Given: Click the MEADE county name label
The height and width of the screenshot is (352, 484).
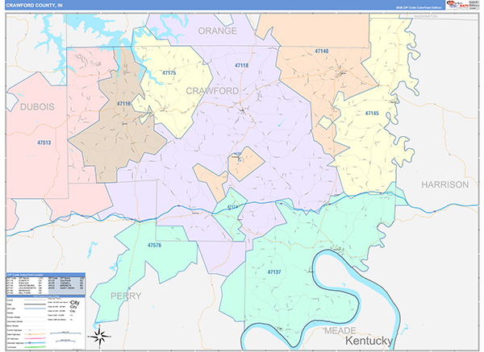Looking at the screenshot, I should 340,331.
